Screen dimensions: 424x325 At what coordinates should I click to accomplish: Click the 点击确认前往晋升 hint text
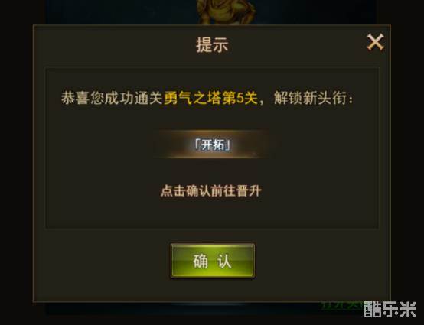point(211,191)
